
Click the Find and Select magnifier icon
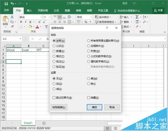coord(144,22)
